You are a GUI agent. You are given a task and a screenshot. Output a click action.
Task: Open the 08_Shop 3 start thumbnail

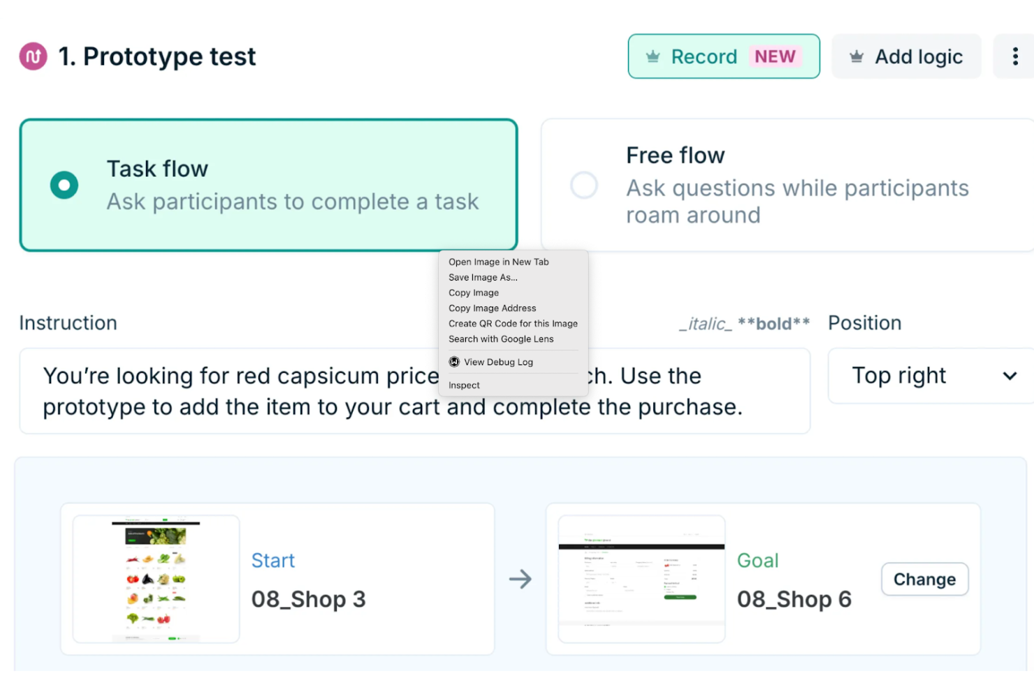156,579
